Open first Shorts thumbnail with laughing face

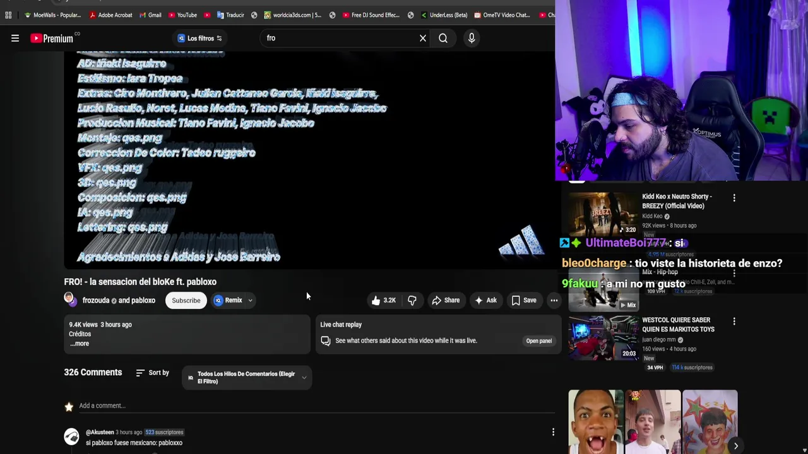[596, 421]
